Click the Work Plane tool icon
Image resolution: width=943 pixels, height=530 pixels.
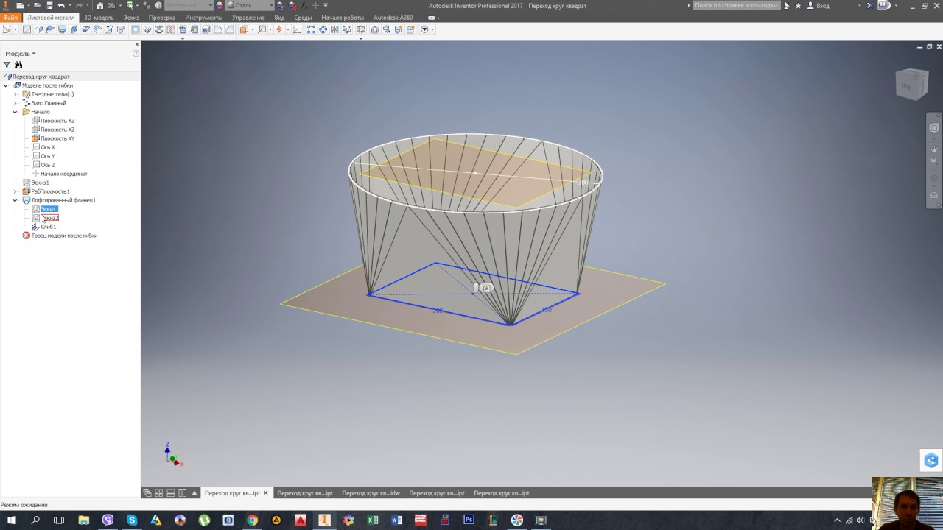coord(244,29)
